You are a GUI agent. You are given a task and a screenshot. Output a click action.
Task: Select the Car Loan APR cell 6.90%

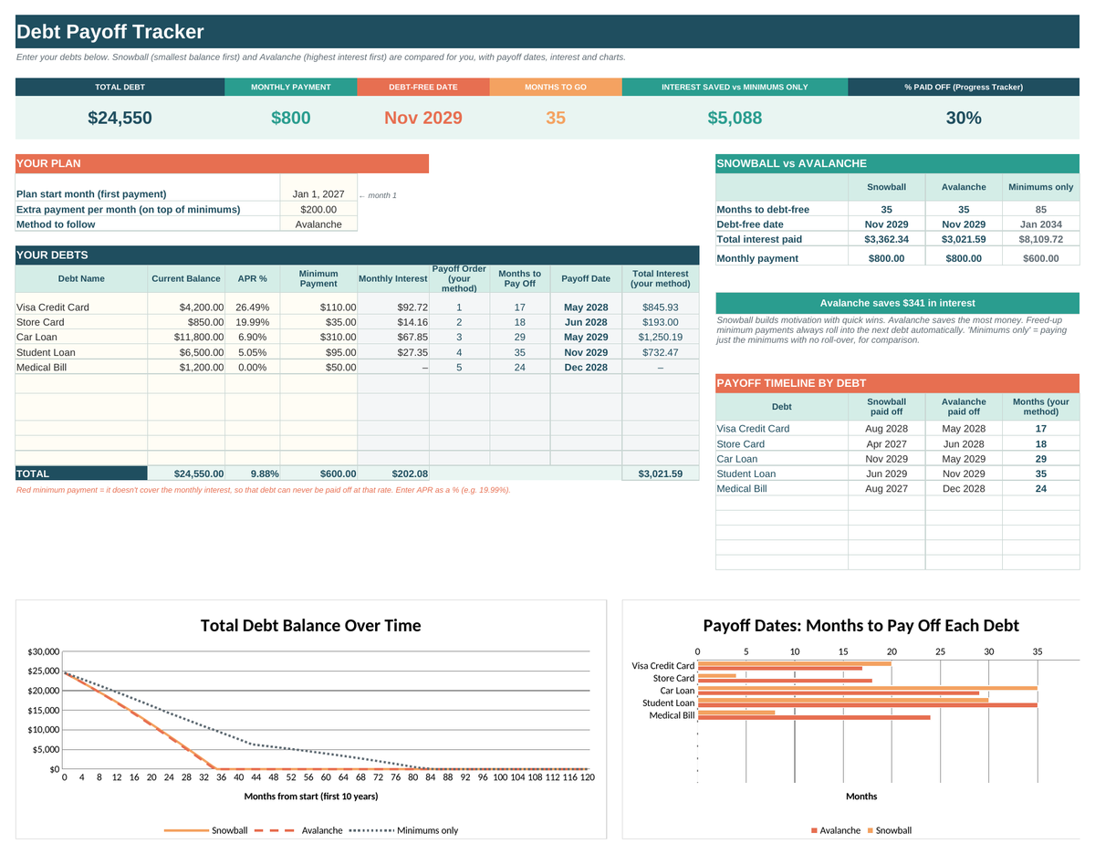coord(252,337)
